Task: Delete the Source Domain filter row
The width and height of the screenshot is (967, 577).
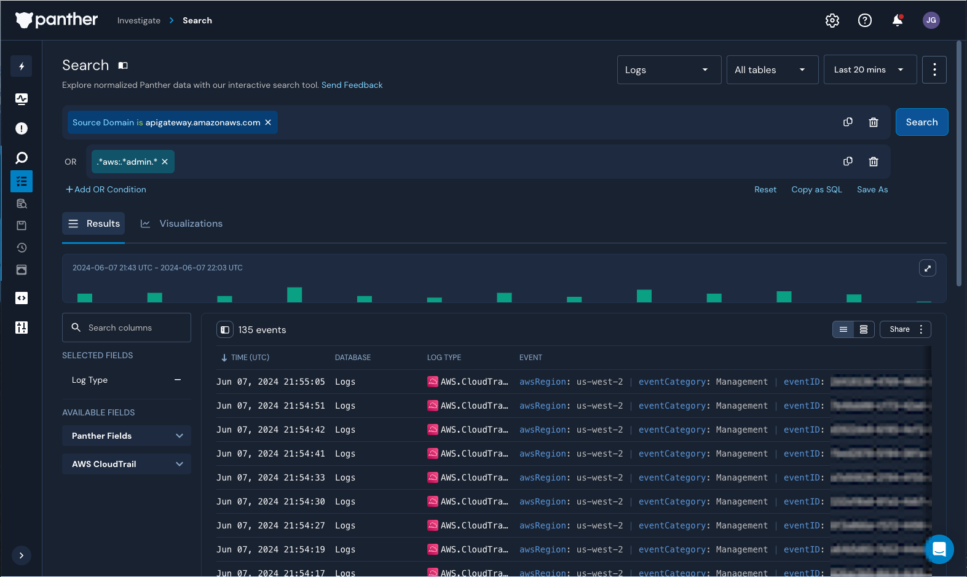Action: [874, 122]
